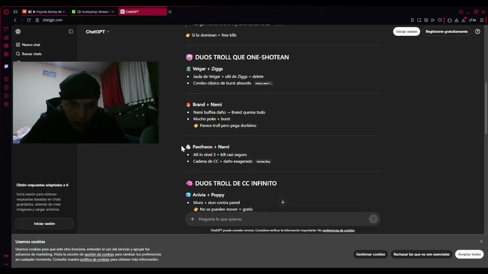
Task: Click the webcam overlay video
Action: click(86, 103)
